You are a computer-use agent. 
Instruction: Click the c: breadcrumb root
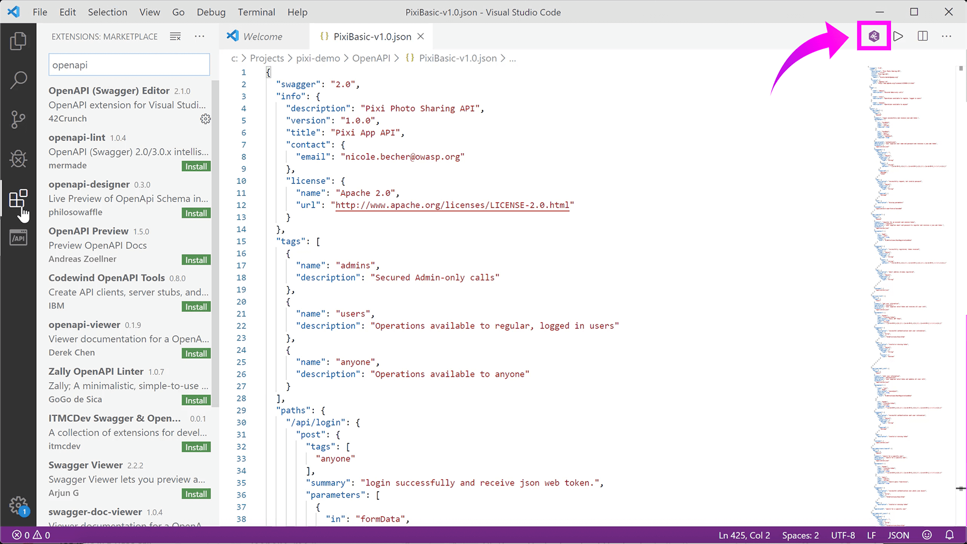click(x=234, y=58)
